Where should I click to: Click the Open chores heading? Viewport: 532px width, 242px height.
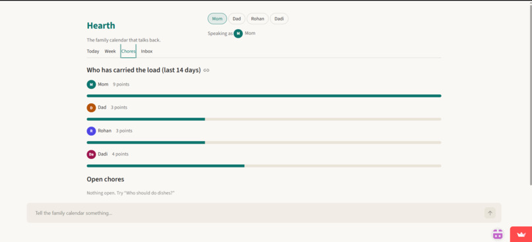point(106,179)
